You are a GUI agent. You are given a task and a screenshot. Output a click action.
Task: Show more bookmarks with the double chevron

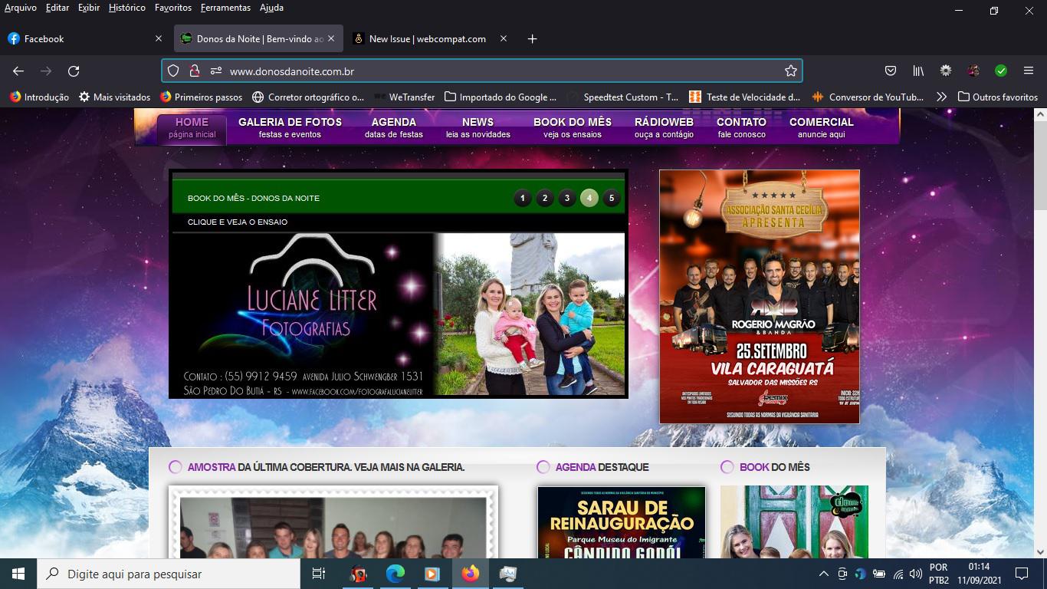click(941, 97)
